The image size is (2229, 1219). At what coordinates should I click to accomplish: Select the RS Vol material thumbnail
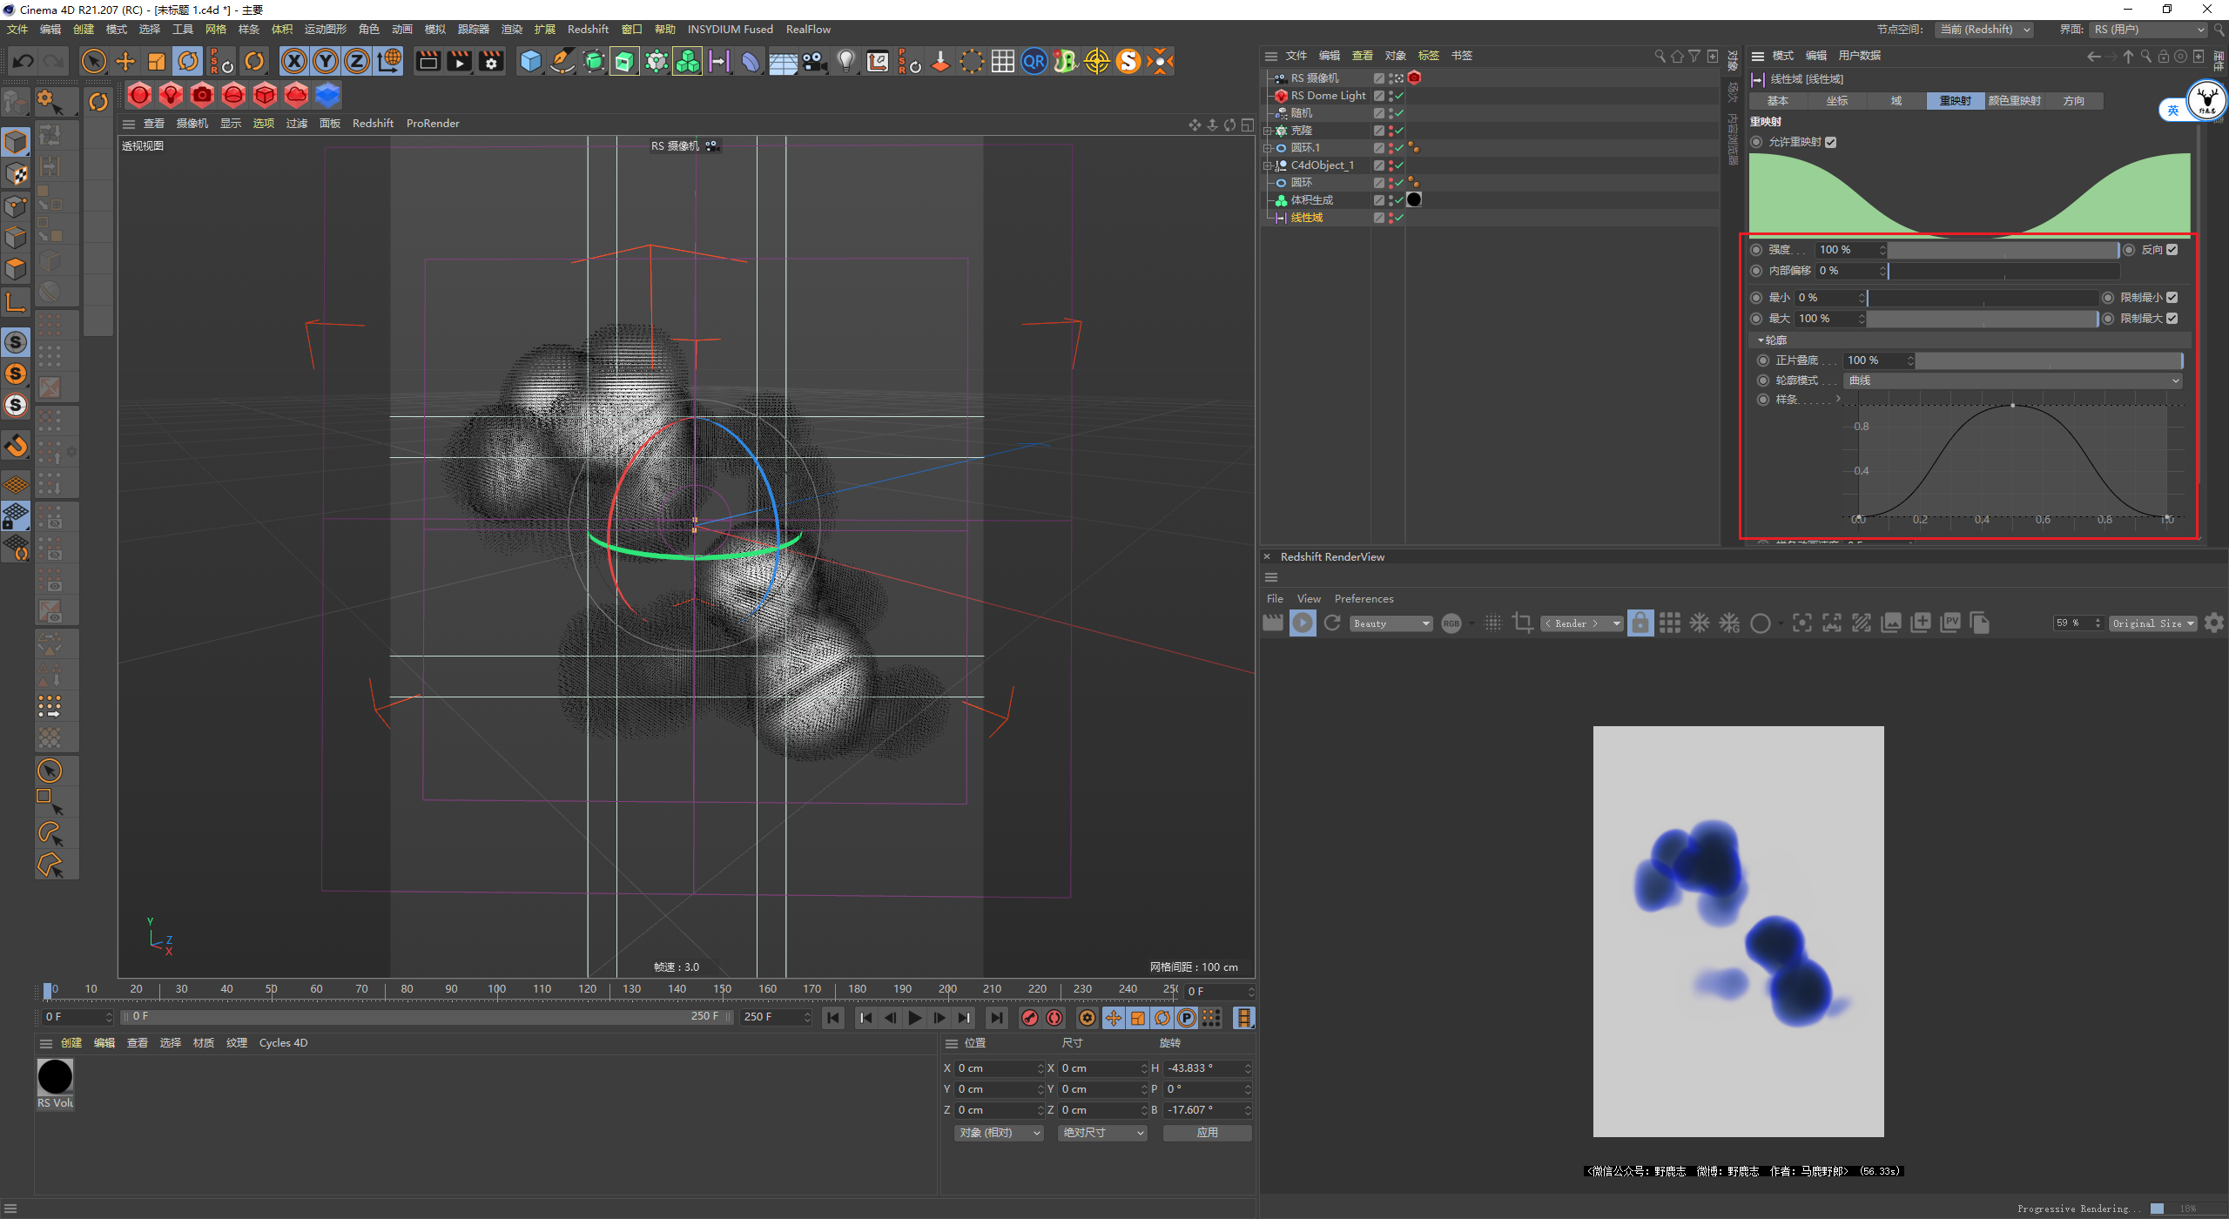click(55, 1078)
